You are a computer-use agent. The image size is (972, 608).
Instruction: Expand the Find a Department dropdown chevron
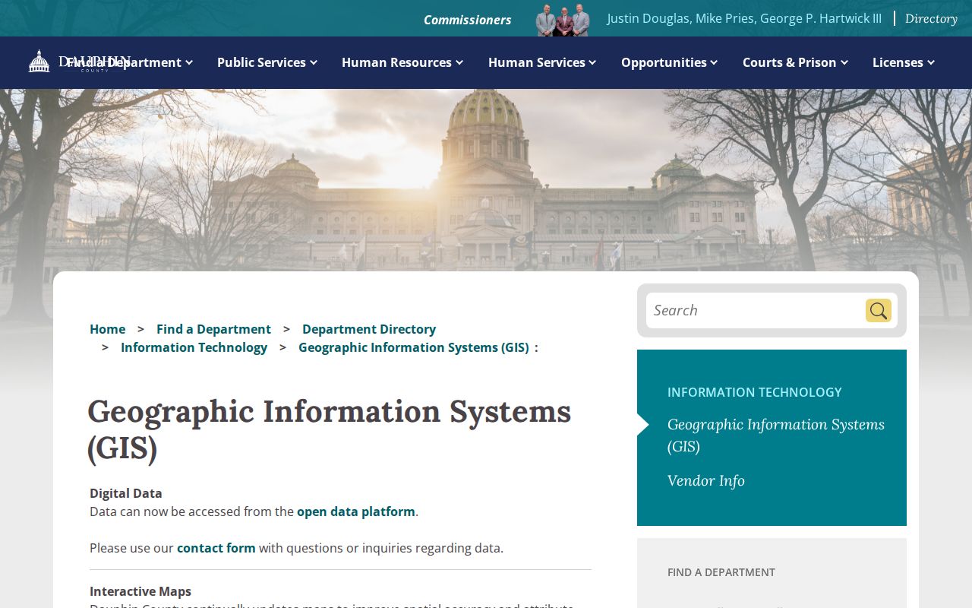coord(189,62)
